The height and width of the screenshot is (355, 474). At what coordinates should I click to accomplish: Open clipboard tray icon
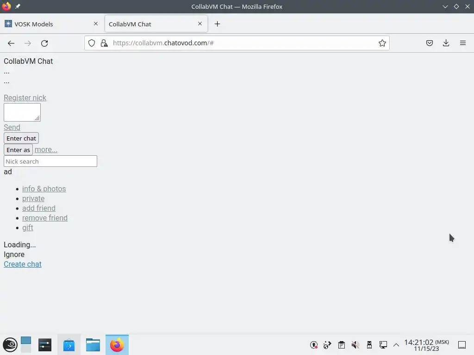coord(342,345)
